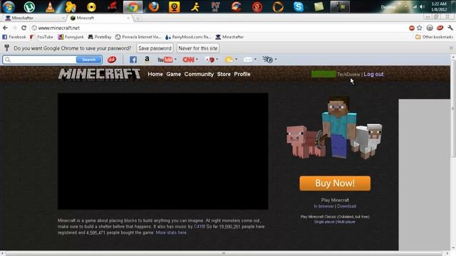The height and width of the screenshot is (256, 456).
Task: Open Facebook bookmark
Action: click(x=14, y=37)
